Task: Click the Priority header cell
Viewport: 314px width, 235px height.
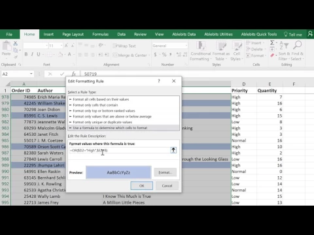Action: tap(244, 91)
